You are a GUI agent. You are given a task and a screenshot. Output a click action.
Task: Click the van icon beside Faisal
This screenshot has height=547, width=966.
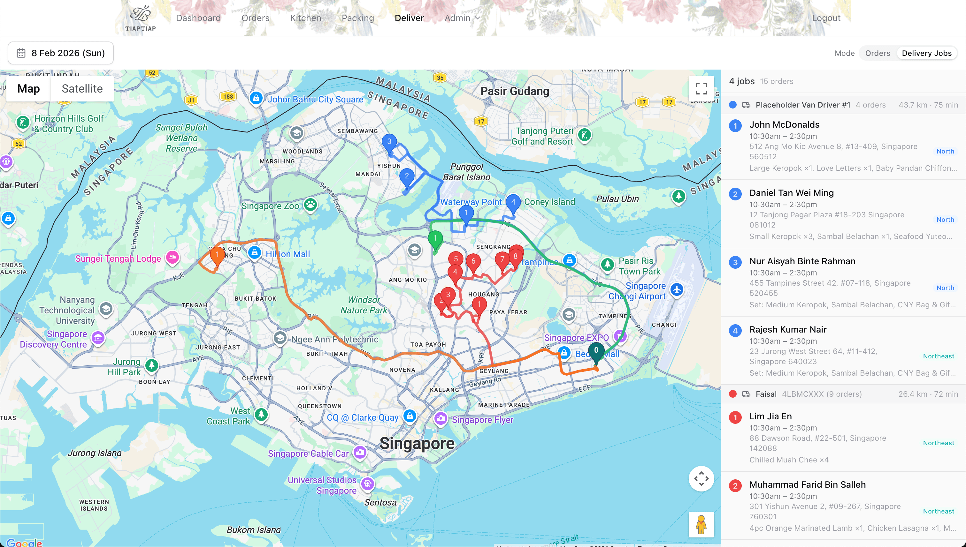(746, 394)
